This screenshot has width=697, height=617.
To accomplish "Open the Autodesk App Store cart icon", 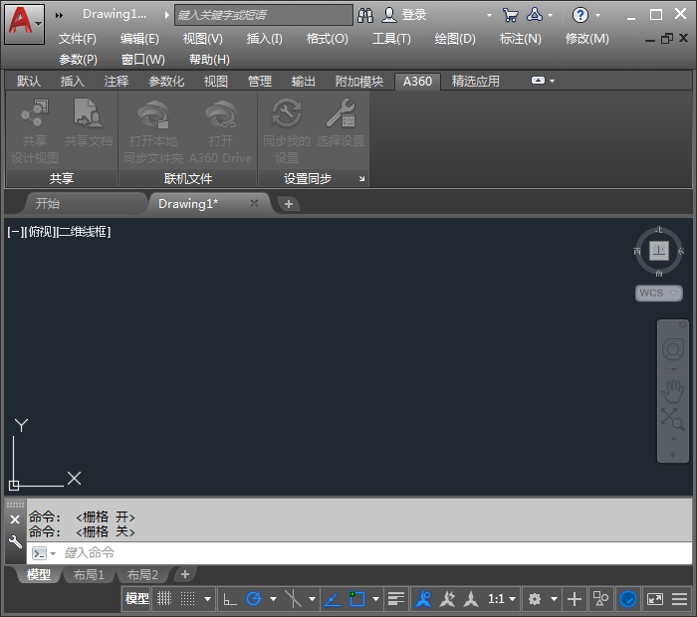I will (x=510, y=15).
